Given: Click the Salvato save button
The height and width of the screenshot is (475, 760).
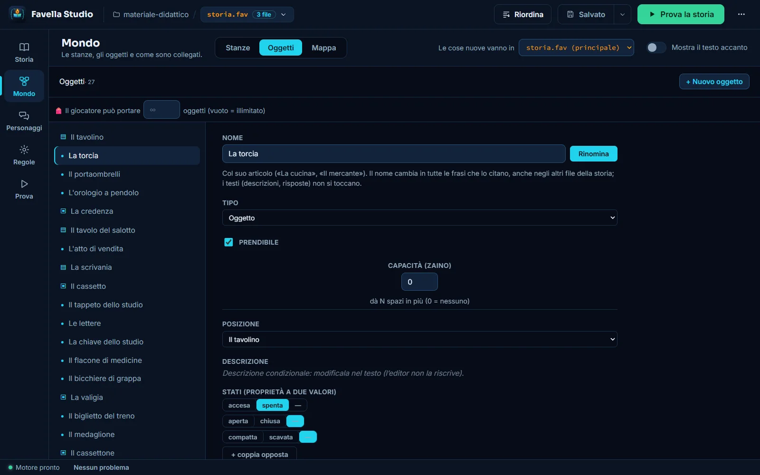Looking at the screenshot, I should [x=586, y=14].
